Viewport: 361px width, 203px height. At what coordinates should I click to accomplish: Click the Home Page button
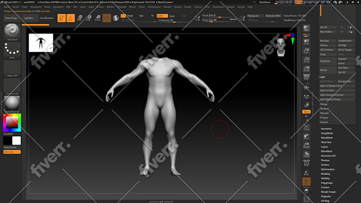[x=11, y=18]
